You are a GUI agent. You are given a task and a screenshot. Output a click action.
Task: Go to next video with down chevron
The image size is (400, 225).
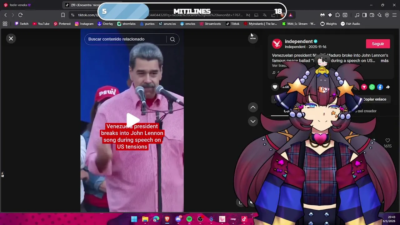coord(253,121)
